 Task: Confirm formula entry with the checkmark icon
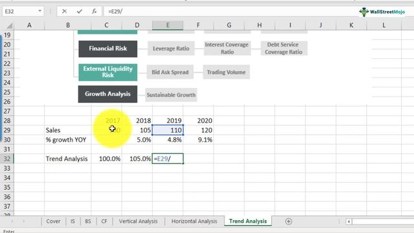(79, 12)
